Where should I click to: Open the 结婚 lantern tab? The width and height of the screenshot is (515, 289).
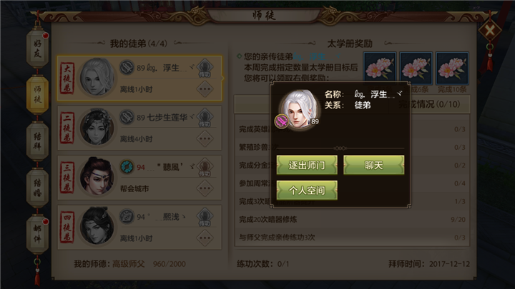pos(37,188)
